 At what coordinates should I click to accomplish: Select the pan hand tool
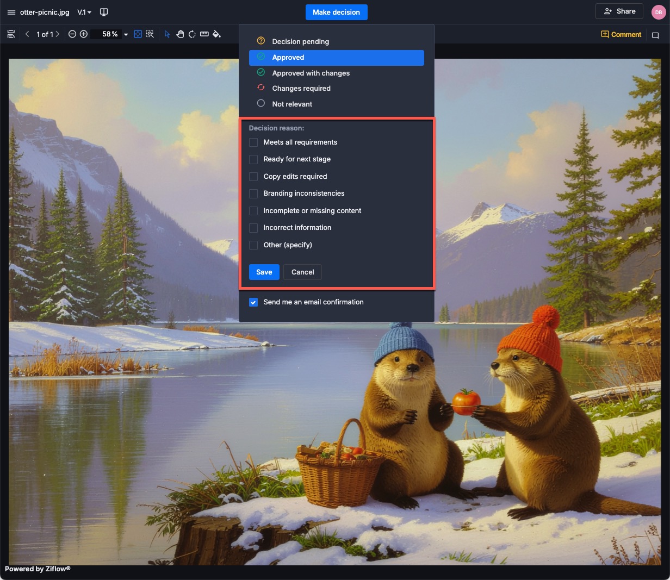click(x=180, y=34)
